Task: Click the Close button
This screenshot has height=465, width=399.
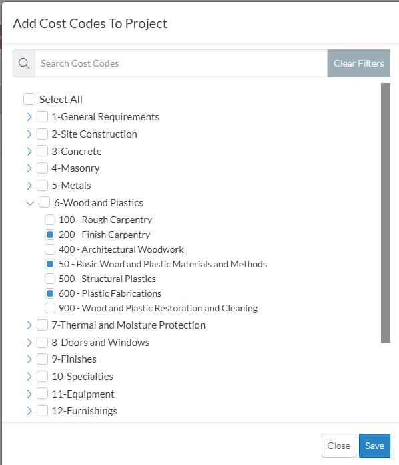Action: click(x=339, y=446)
